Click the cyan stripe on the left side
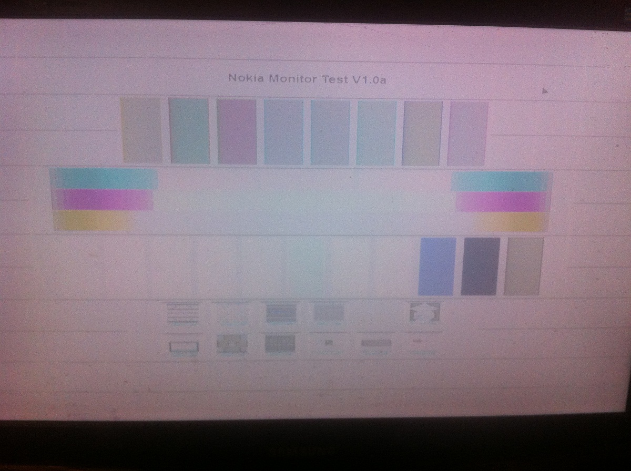Image resolution: width=631 pixels, height=471 pixels. 103,178
